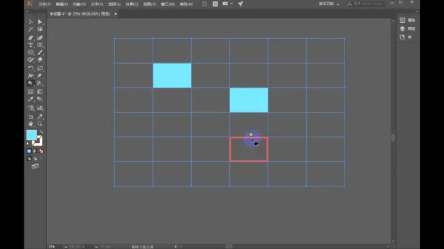Image resolution: width=444 pixels, height=249 pixels.
Task: Open the 窗口(W) menu
Action: point(168,4)
